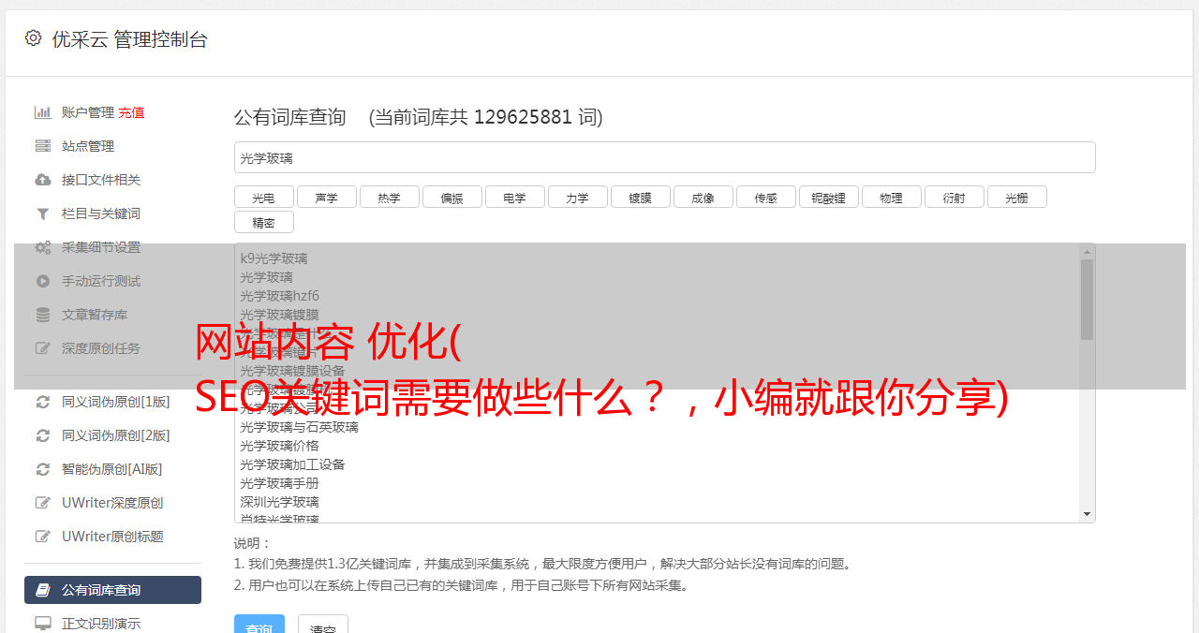Click the 力学 tag button
1199x633 pixels.
577,197
